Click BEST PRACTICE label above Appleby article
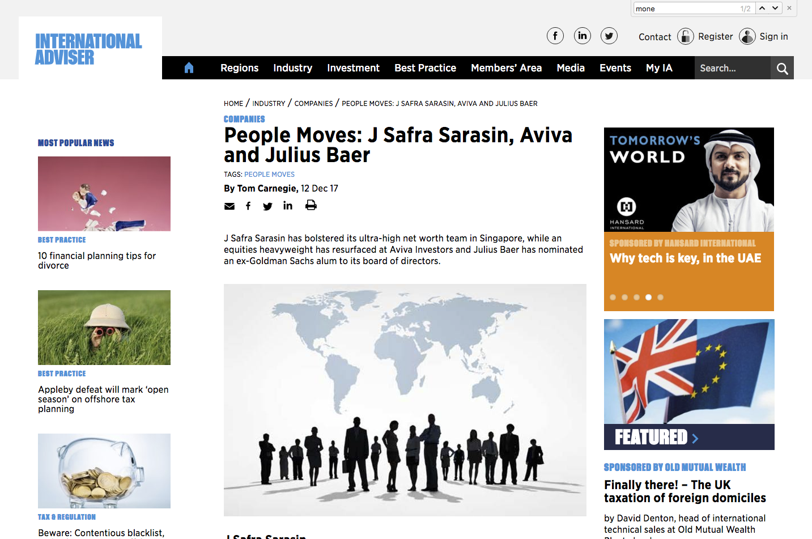 [x=62, y=374]
